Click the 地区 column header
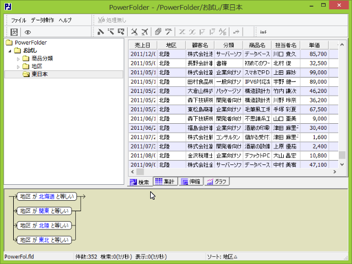The image size is (352, 264). (x=171, y=45)
